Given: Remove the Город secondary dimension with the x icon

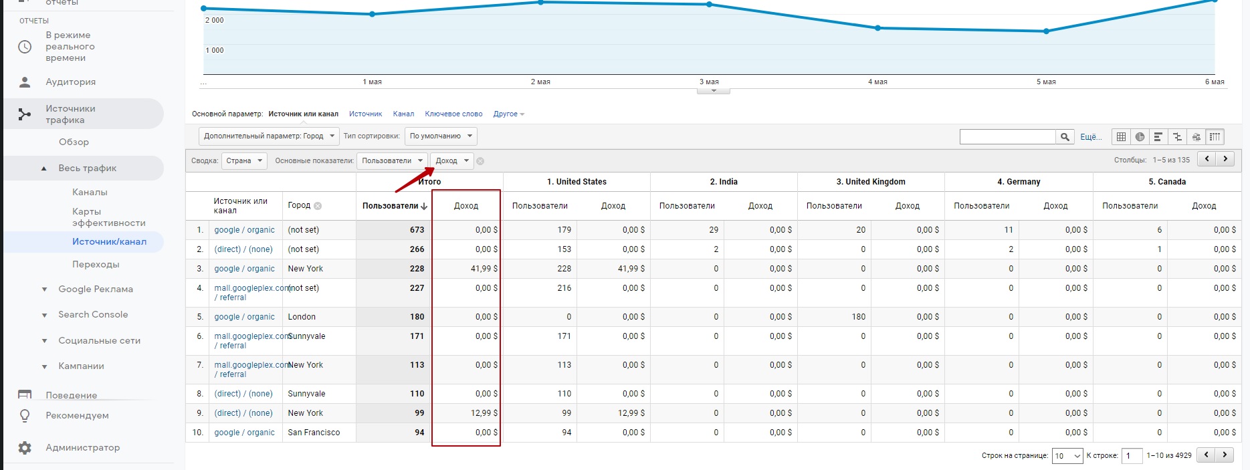Looking at the screenshot, I should coord(318,206).
